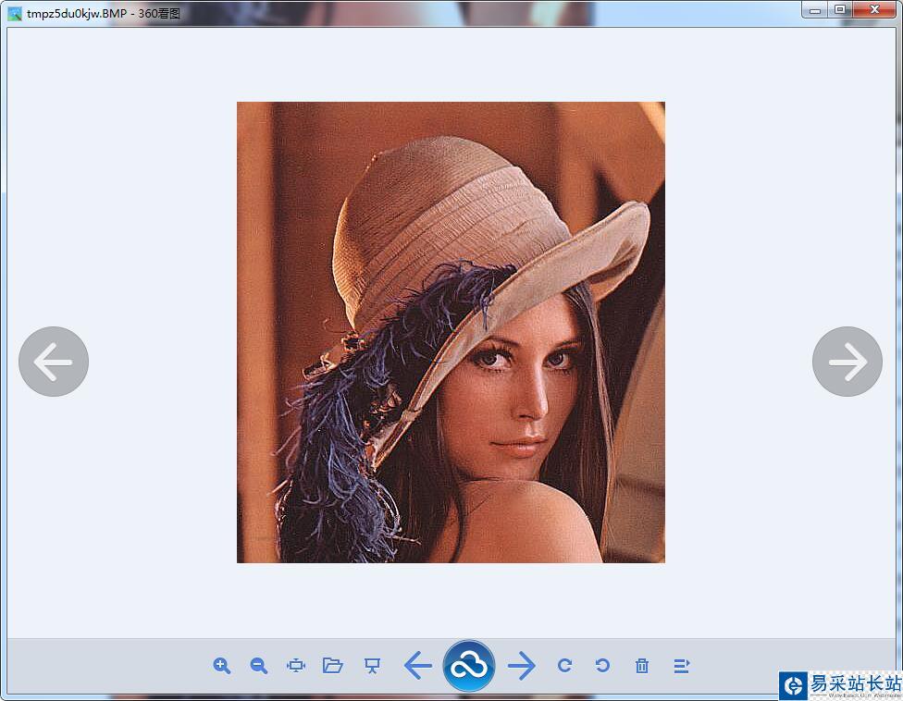Click the large gray left arrow circle

pyautogui.click(x=54, y=362)
